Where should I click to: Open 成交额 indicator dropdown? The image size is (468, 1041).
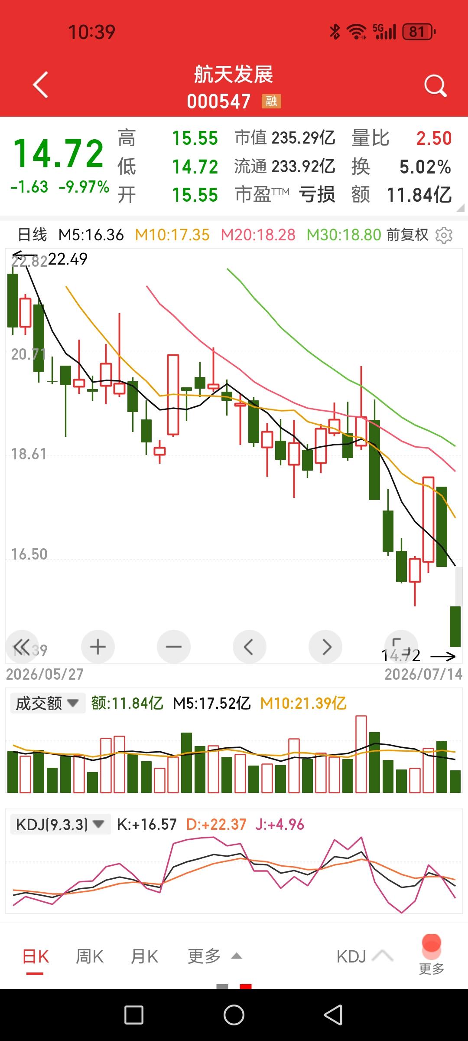(48, 703)
